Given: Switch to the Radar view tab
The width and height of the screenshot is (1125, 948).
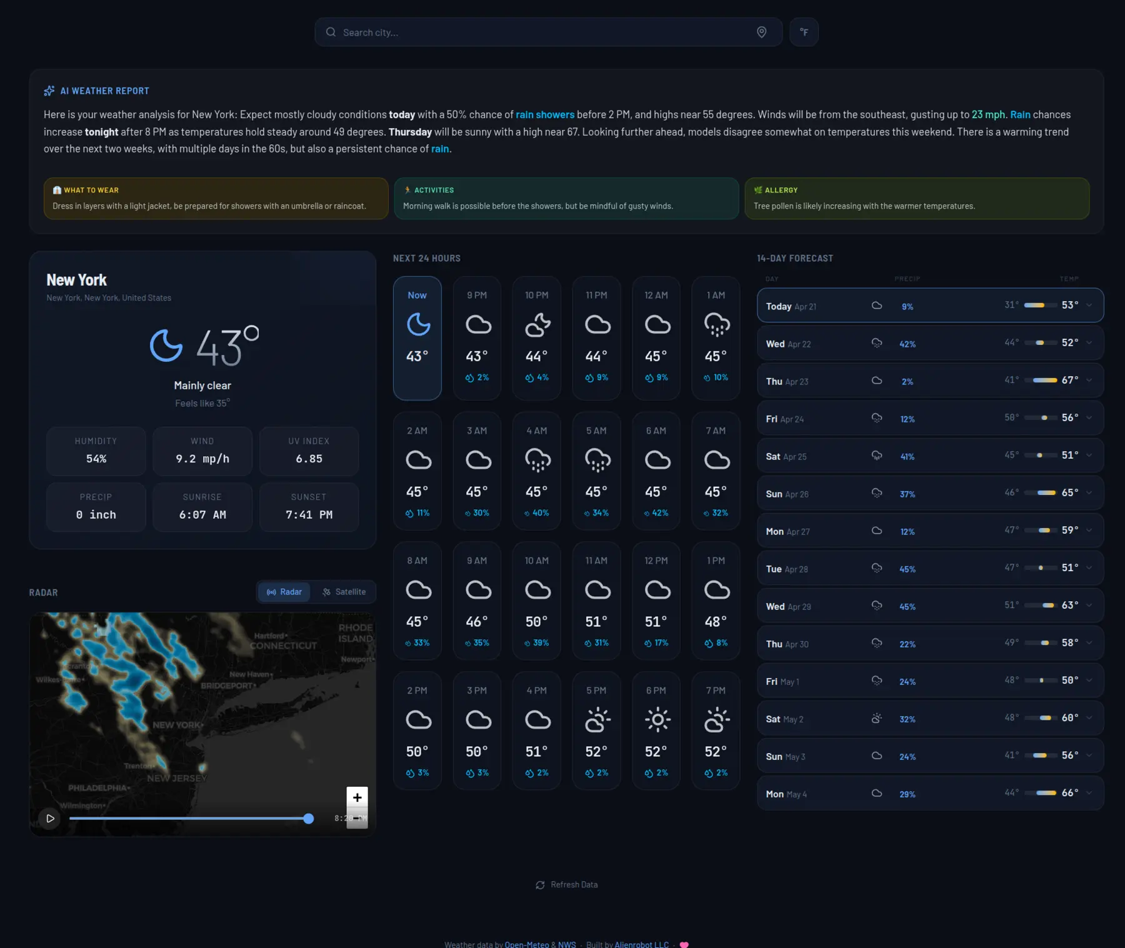Looking at the screenshot, I should point(284,592).
